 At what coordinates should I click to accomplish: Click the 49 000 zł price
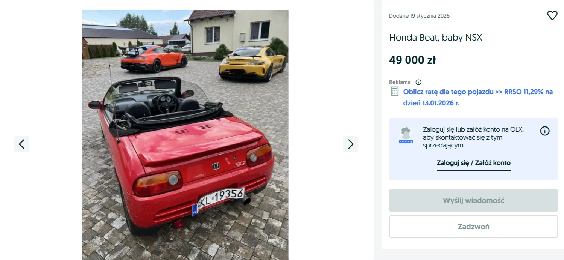412,60
